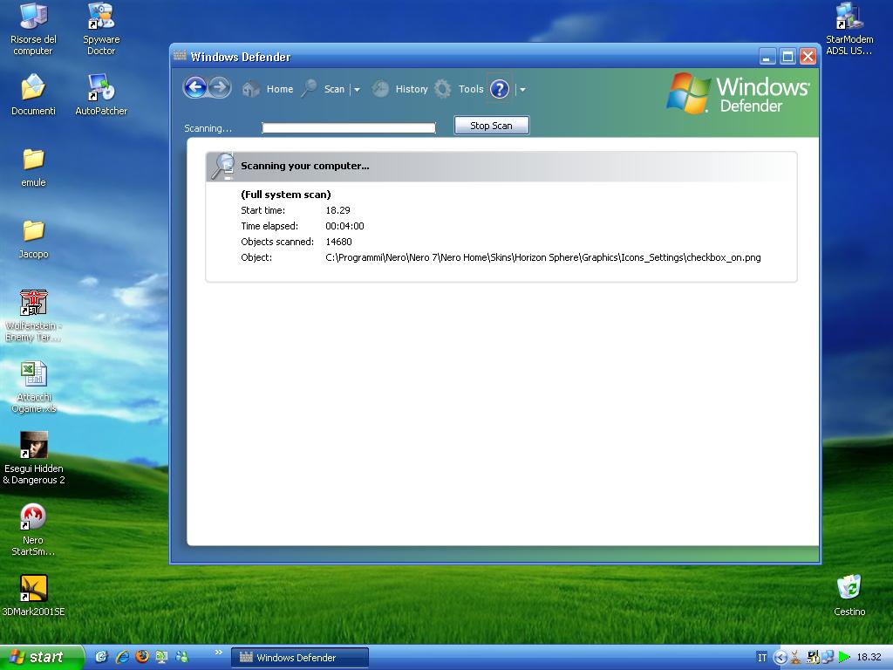This screenshot has height=670, width=893.
Task: Click the taskbar clock showing 18.32
Action: (x=869, y=658)
